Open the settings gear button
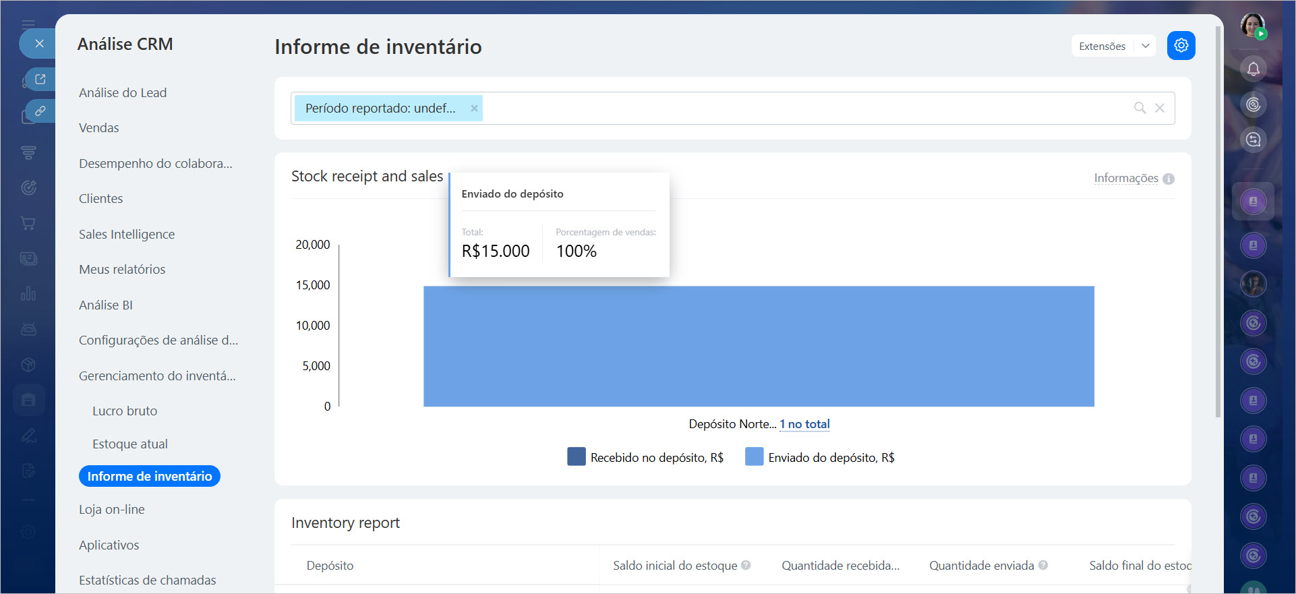1296x594 pixels. click(x=1181, y=46)
